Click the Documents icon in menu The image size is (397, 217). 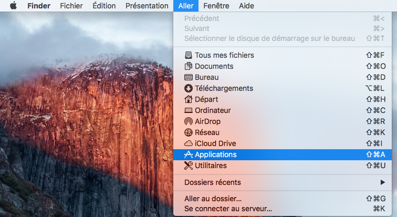pyautogui.click(x=189, y=66)
